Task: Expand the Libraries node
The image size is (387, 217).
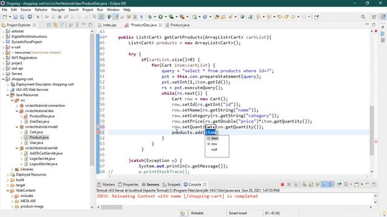Action: tap(12, 169)
